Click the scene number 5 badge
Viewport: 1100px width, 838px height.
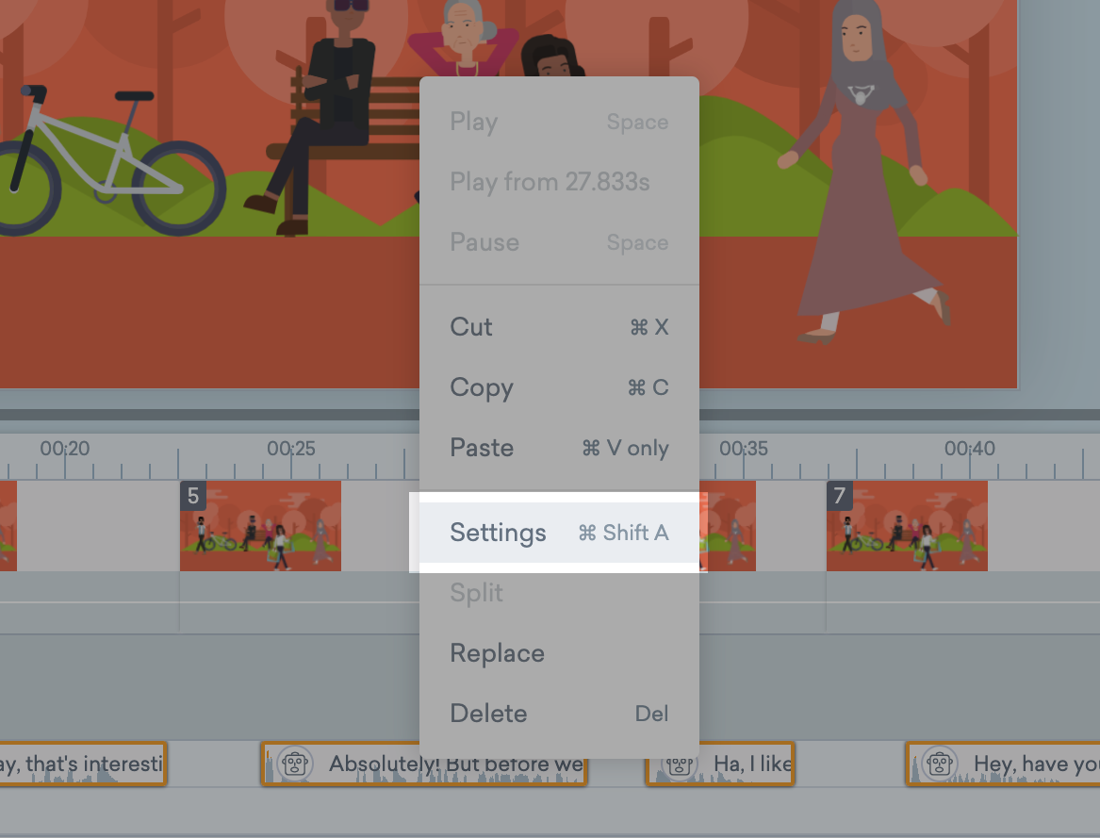[193, 496]
